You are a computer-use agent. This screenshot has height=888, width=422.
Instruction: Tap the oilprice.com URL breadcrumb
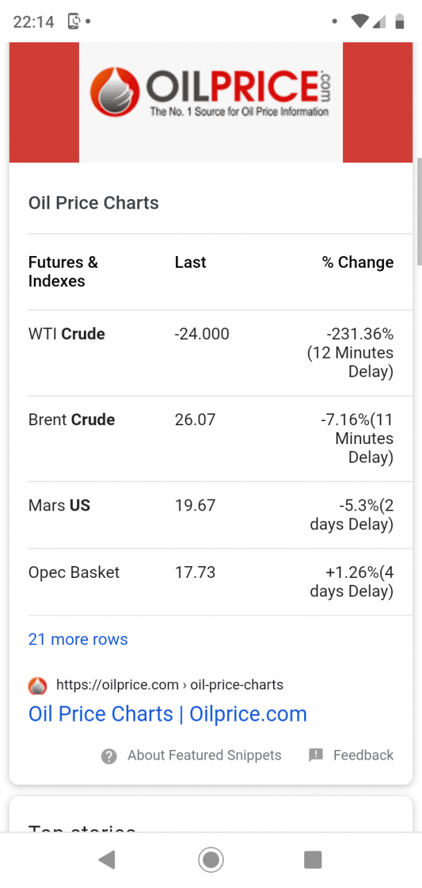coord(170,685)
